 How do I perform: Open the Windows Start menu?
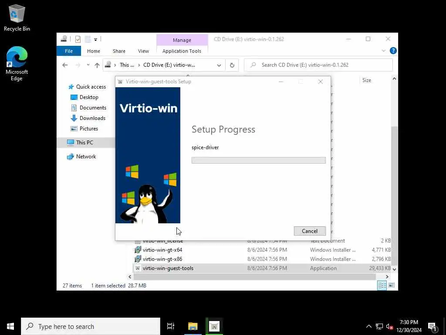(10, 326)
